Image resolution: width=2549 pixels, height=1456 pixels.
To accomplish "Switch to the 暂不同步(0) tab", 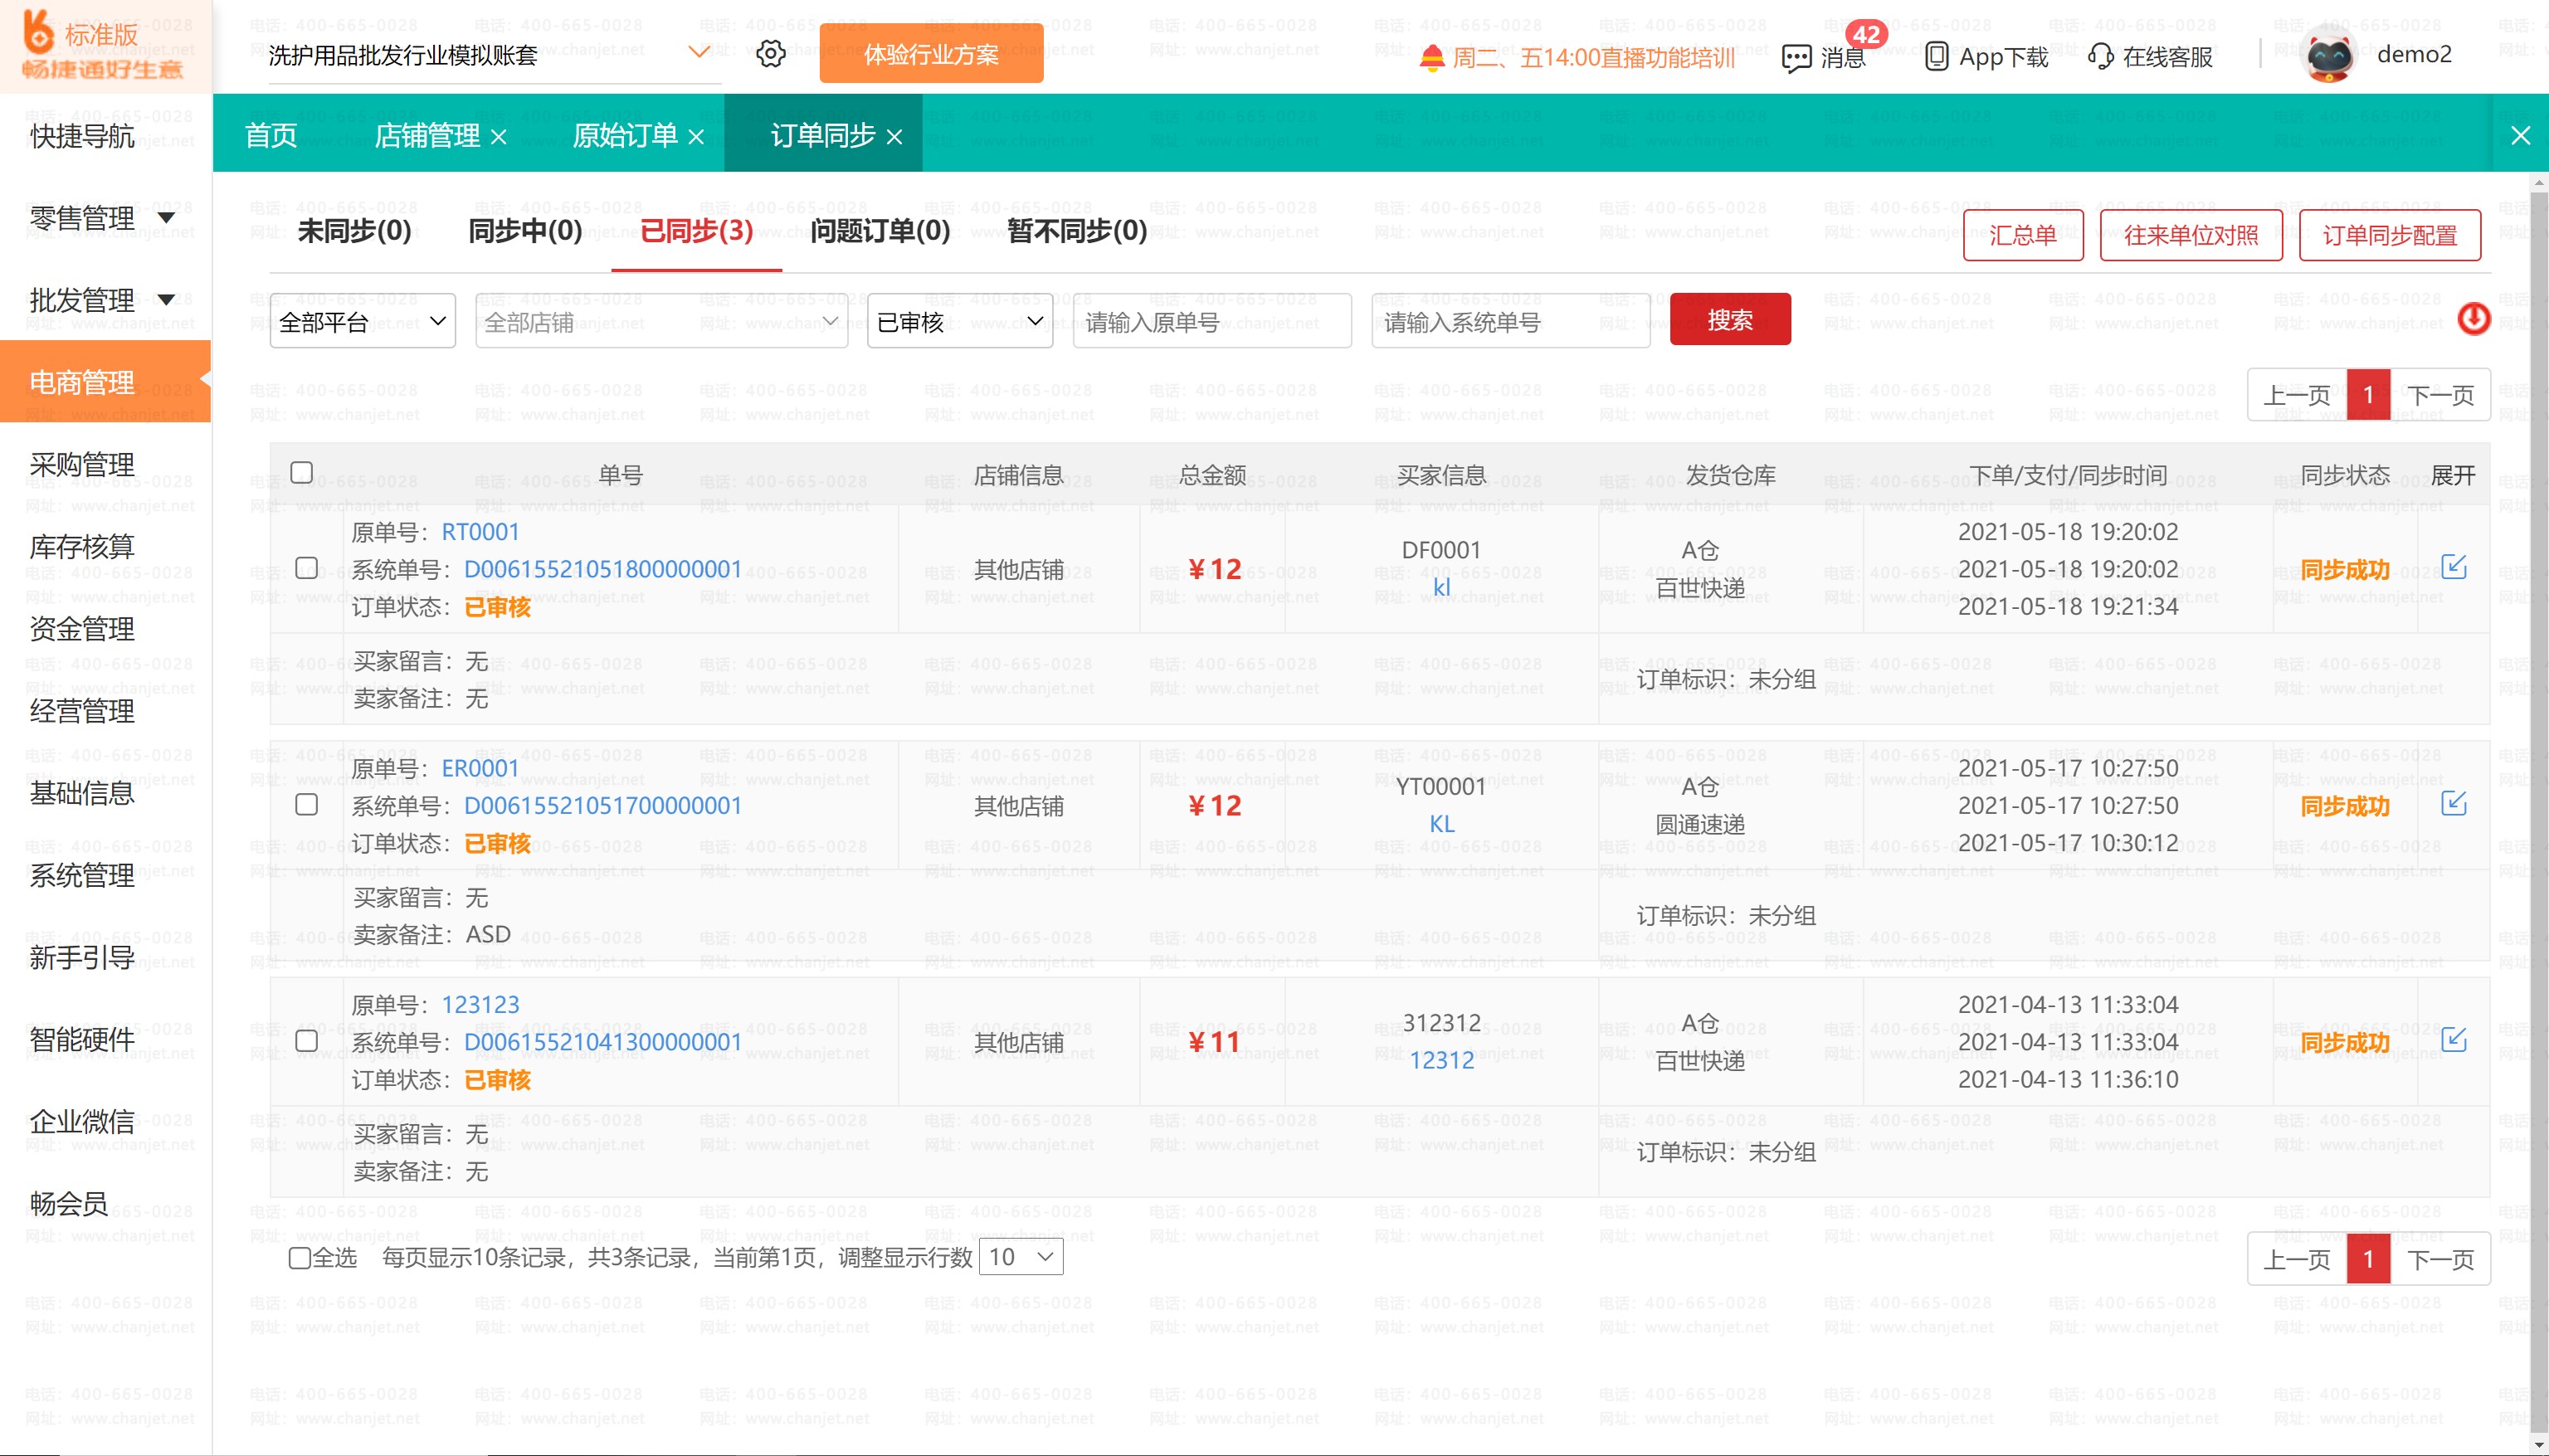I will click(x=1077, y=231).
